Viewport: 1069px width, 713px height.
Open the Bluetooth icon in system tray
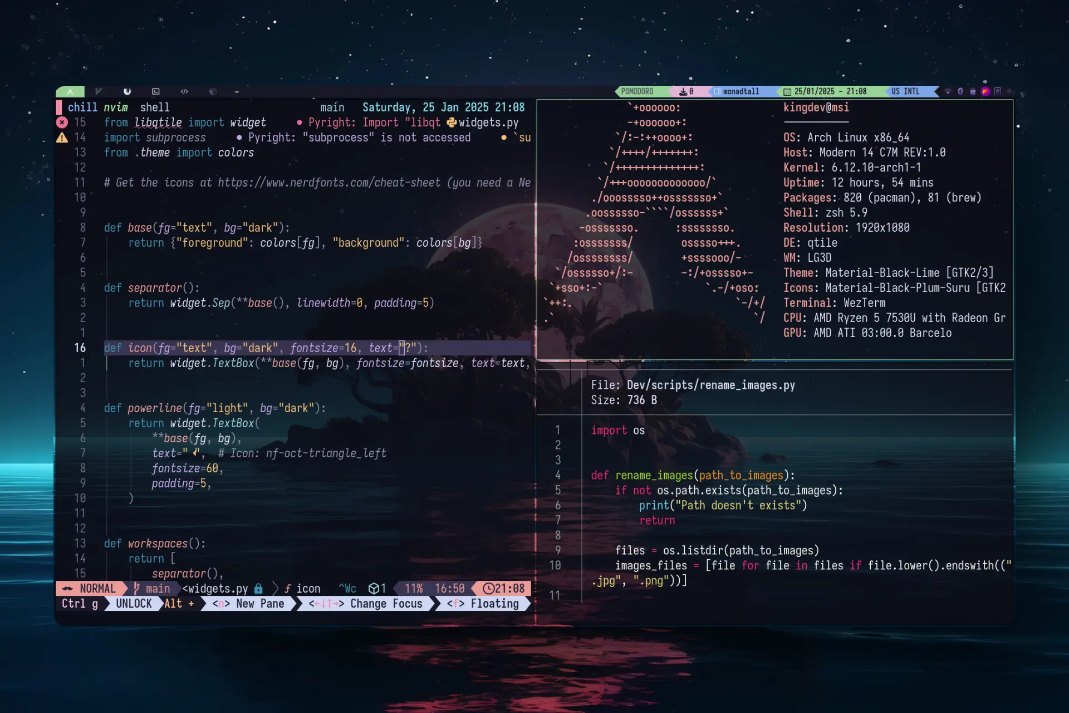pos(960,91)
